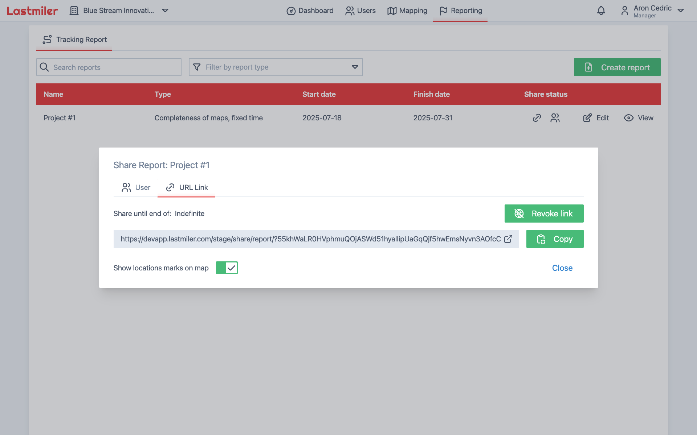Open share link in new window icon
Image resolution: width=697 pixels, height=435 pixels.
pos(508,239)
